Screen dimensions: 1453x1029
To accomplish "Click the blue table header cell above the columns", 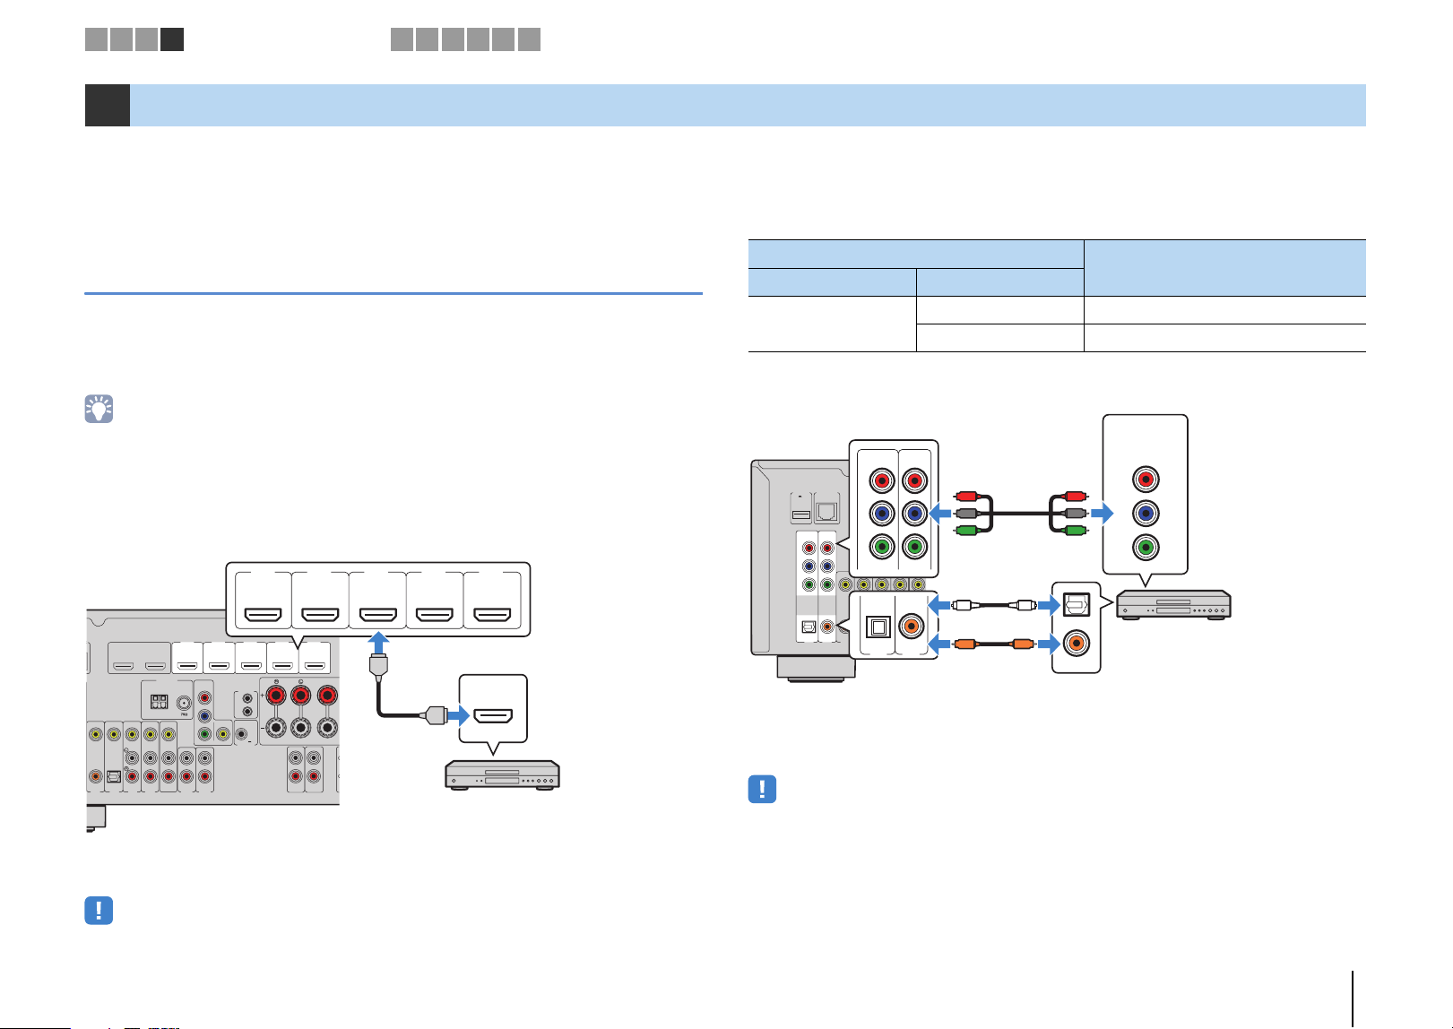I will [x=915, y=254].
